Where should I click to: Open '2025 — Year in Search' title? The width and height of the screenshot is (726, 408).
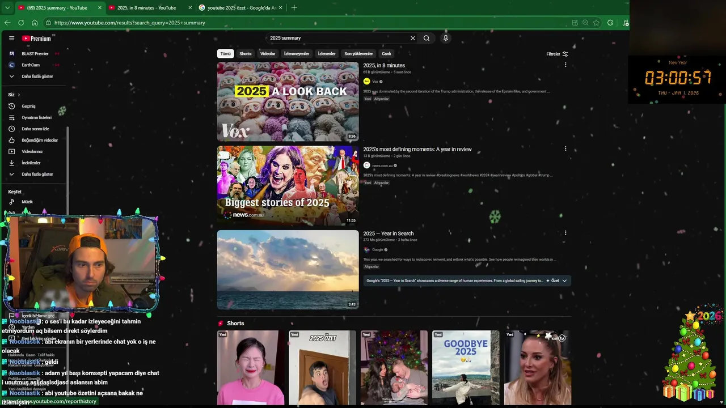(x=389, y=233)
